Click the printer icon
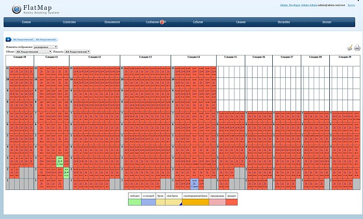363x219 pixels. coord(357,48)
